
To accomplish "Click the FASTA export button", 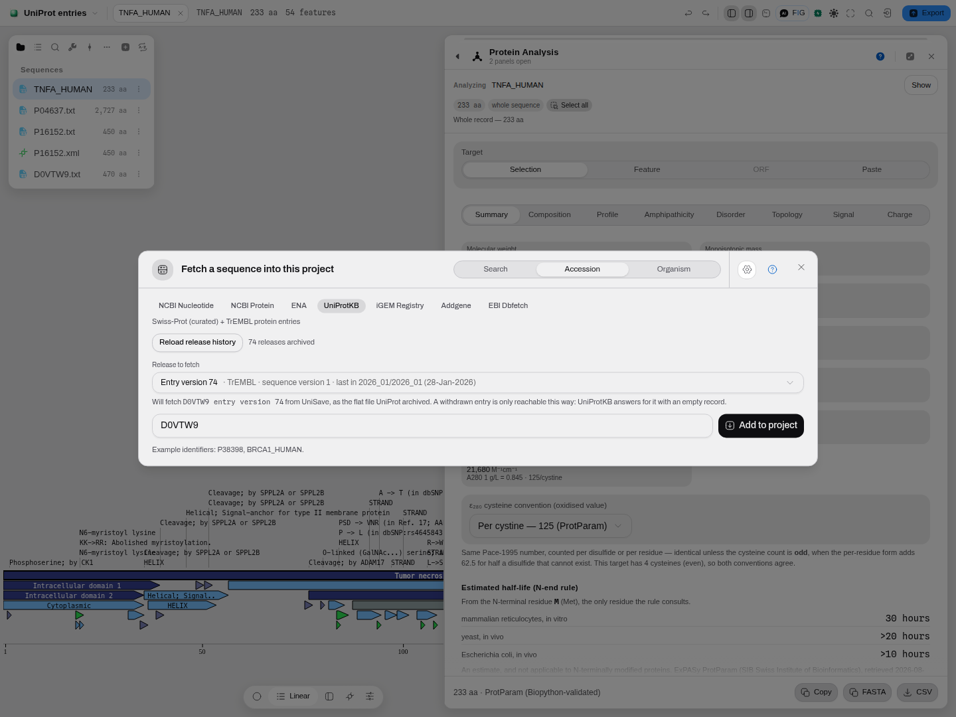I will [x=868, y=692].
